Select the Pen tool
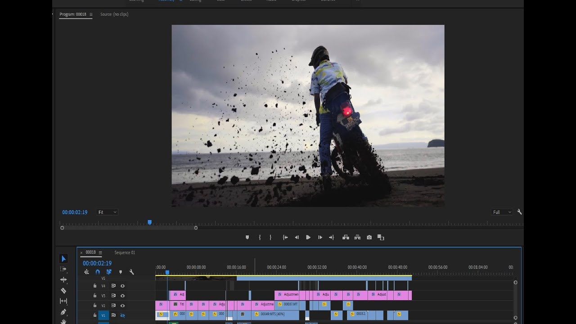This screenshot has width=576, height=324. [x=63, y=312]
